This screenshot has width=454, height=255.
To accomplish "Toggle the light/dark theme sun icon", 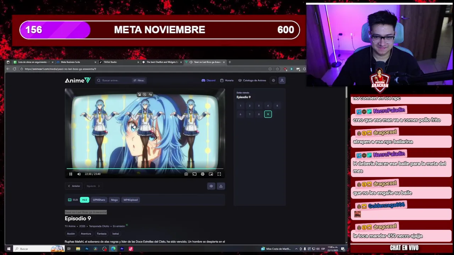I will pyautogui.click(x=273, y=80).
